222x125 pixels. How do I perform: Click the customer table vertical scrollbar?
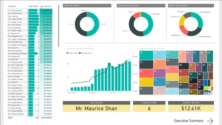pyautogui.click(x=59, y=26)
